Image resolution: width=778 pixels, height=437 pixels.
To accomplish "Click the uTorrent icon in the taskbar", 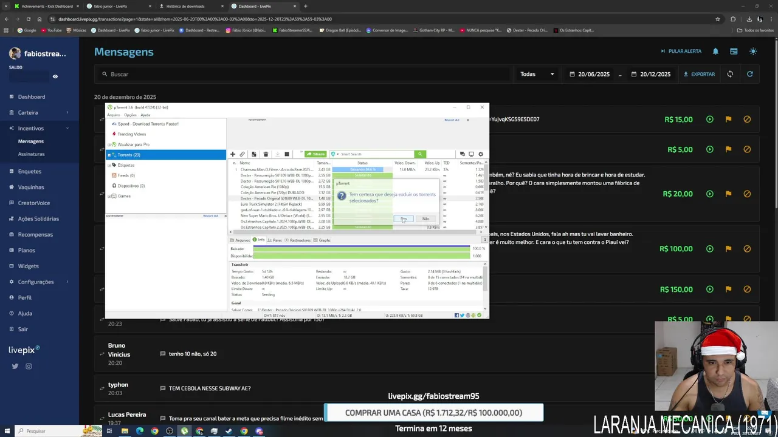I will (x=184, y=431).
